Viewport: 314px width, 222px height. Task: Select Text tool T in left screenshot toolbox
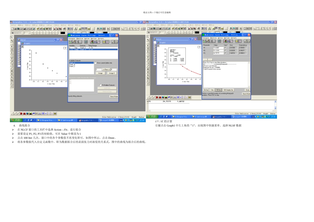[x=12, y=59]
